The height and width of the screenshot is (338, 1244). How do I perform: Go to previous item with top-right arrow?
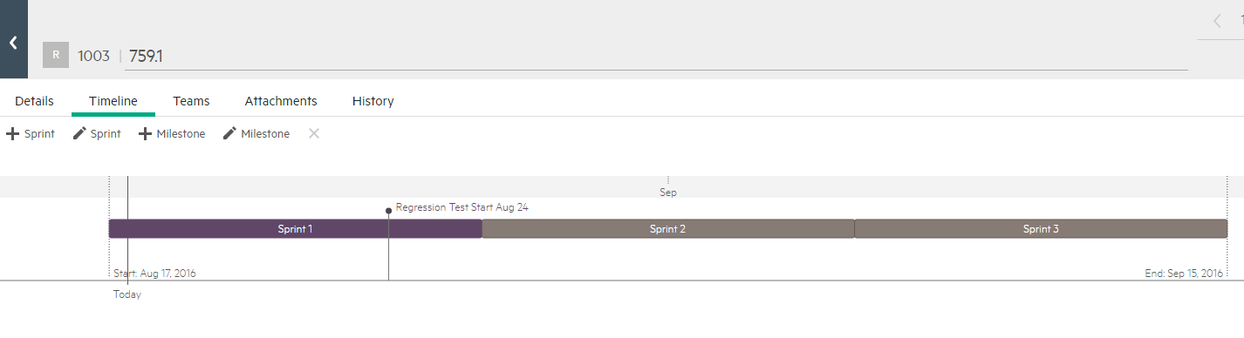1217,20
